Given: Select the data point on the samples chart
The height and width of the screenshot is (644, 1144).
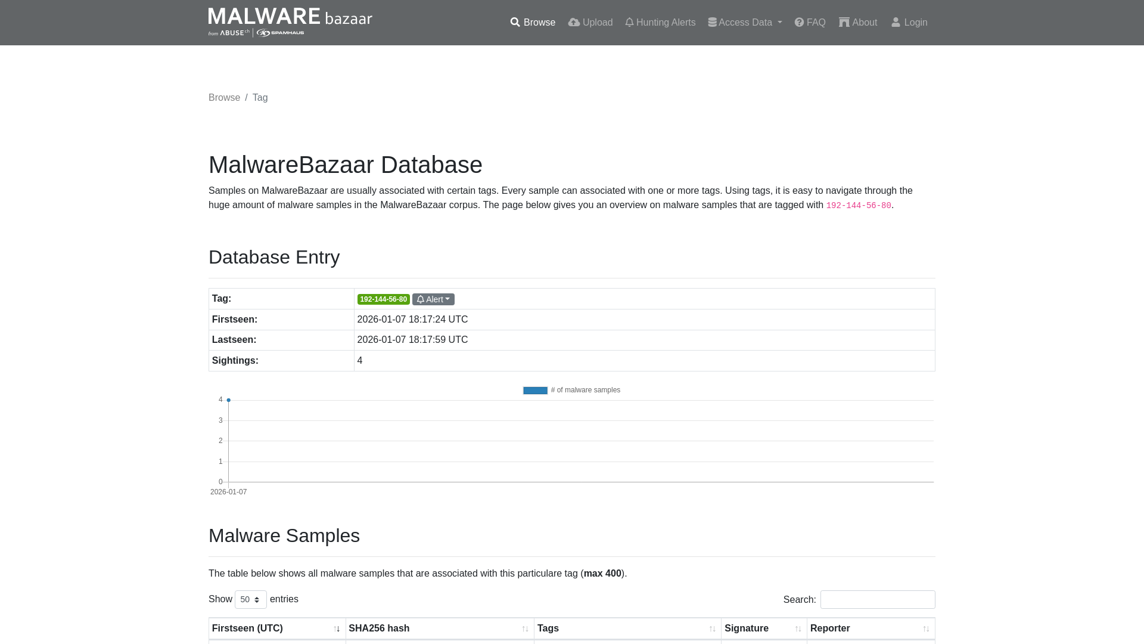Looking at the screenshot, I should [228, 400].
